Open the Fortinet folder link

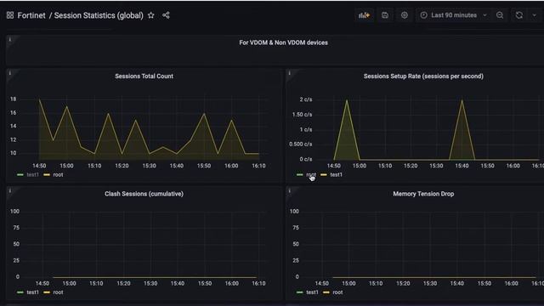(x=31, y=15)
